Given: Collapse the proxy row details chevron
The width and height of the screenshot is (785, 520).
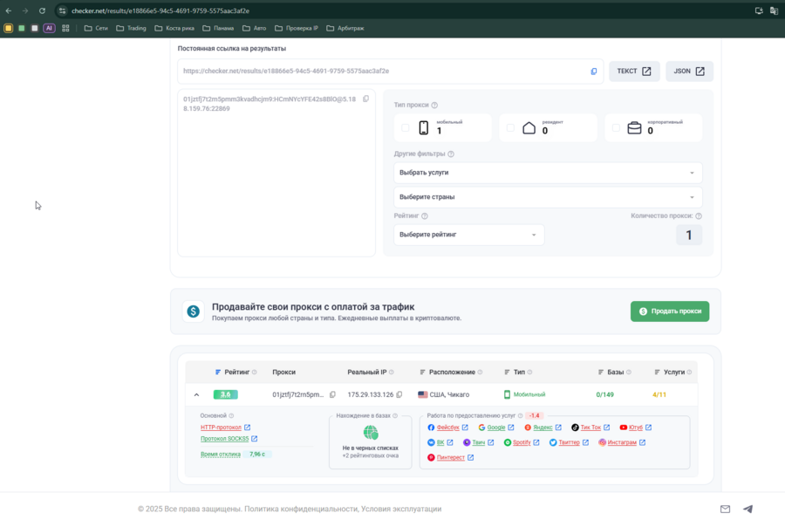Looking at the screenshot, I should [196, 394].
